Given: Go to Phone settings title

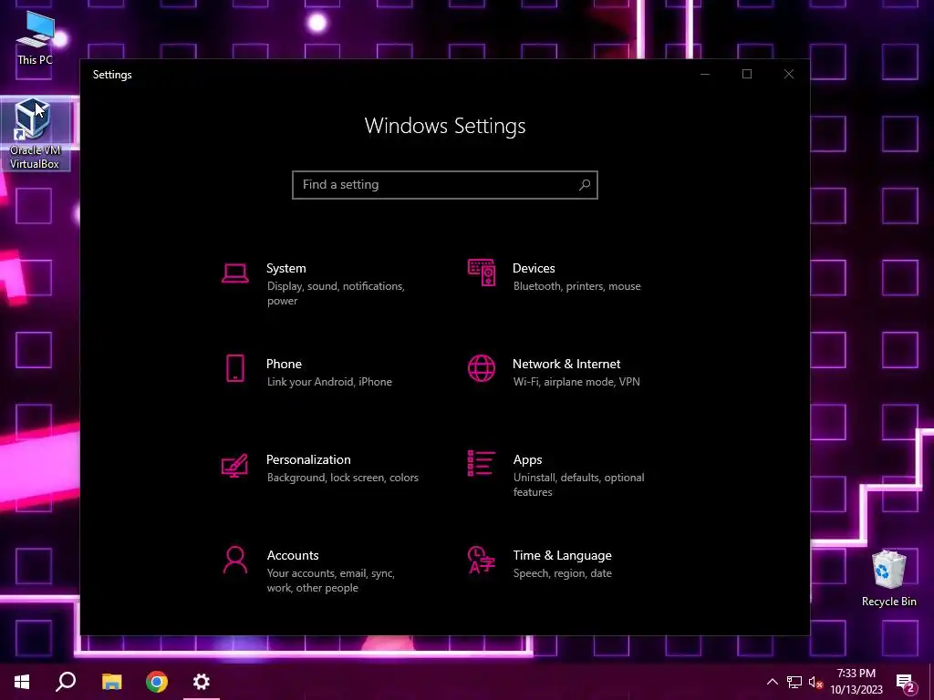Looking at the screenshot, I should click(x=285, y=364).
